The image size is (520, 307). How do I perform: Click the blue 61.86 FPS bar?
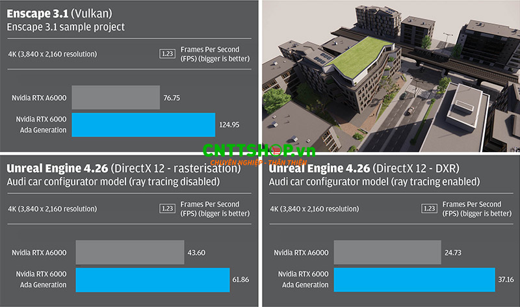(153, 280)
